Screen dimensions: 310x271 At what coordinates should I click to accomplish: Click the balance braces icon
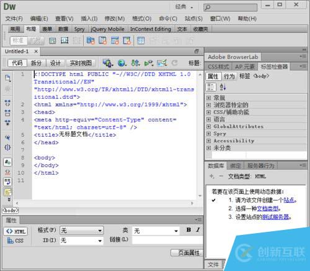click(7, 147)
